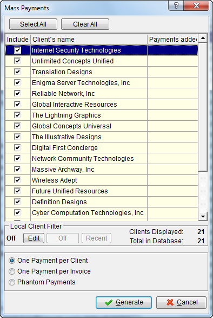Image resolution: width=213 pixels, height=318 pixels.
Task: Select Enigma Server Technologies, Inc name
Action: (x=81, y=83)
